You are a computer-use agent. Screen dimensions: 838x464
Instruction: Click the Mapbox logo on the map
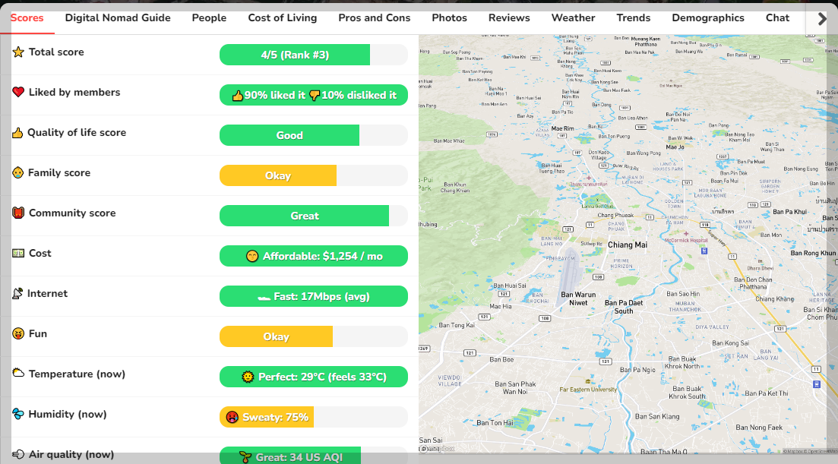(437, 449)
